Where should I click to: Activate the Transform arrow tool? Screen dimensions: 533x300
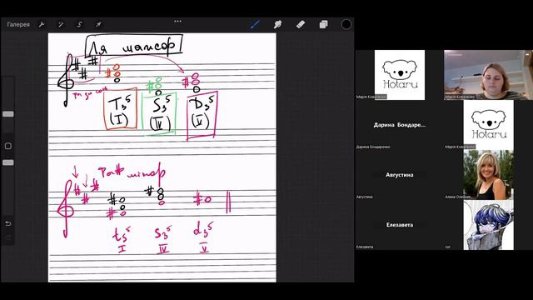coord(98,24)
